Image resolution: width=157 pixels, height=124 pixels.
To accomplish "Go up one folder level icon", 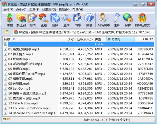I will pos(7,32).
